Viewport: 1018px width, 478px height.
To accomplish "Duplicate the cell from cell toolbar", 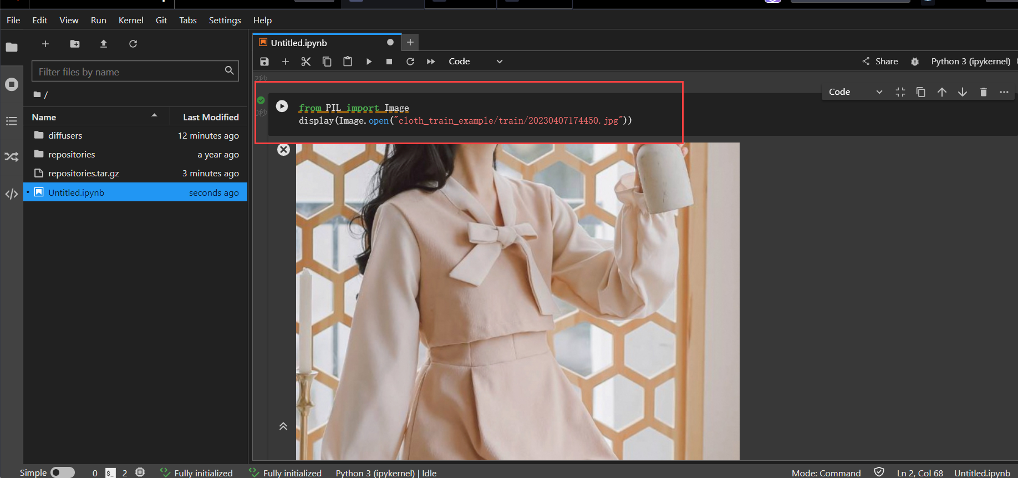I will 921,92.
